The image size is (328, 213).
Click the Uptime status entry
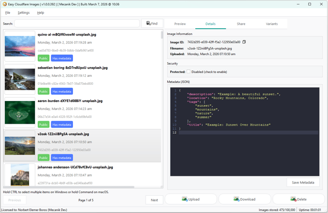point(310,210)
